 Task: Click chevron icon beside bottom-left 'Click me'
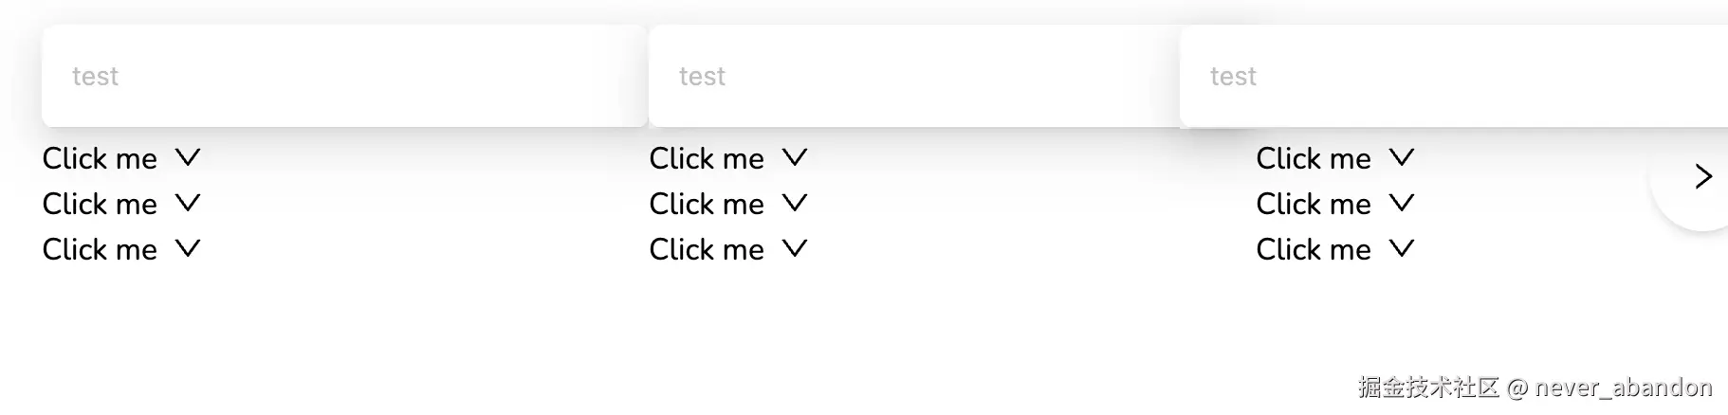[x=188, y=248]
